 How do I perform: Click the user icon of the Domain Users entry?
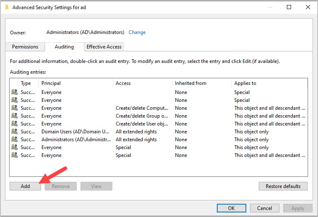(x=15, y=132)
